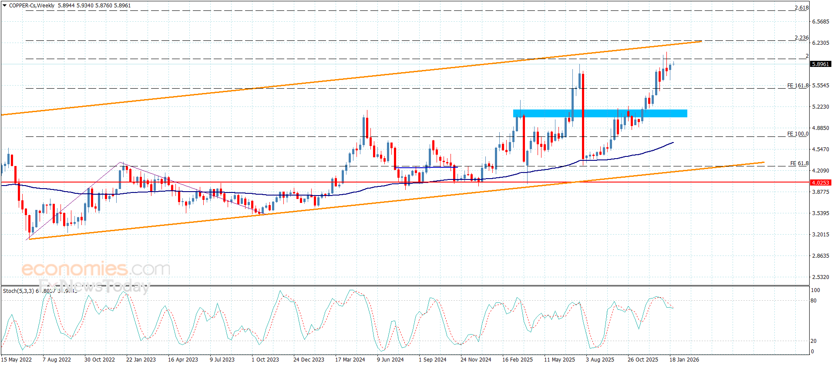Image resolution: width=834 pixels, height=365 pixels.
Task: Click the 9 Jul 2023 date label
Action: 222,359
